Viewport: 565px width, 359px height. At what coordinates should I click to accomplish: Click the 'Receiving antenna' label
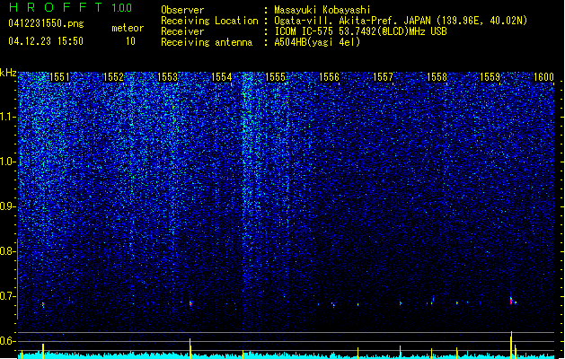pyautogui.click(x=207, y=42)
